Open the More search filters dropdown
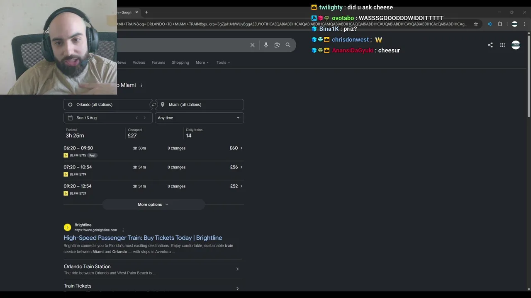 [202, 62]
